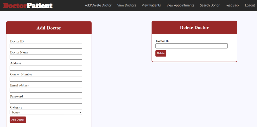Select the Address input field

coord(46,68)
